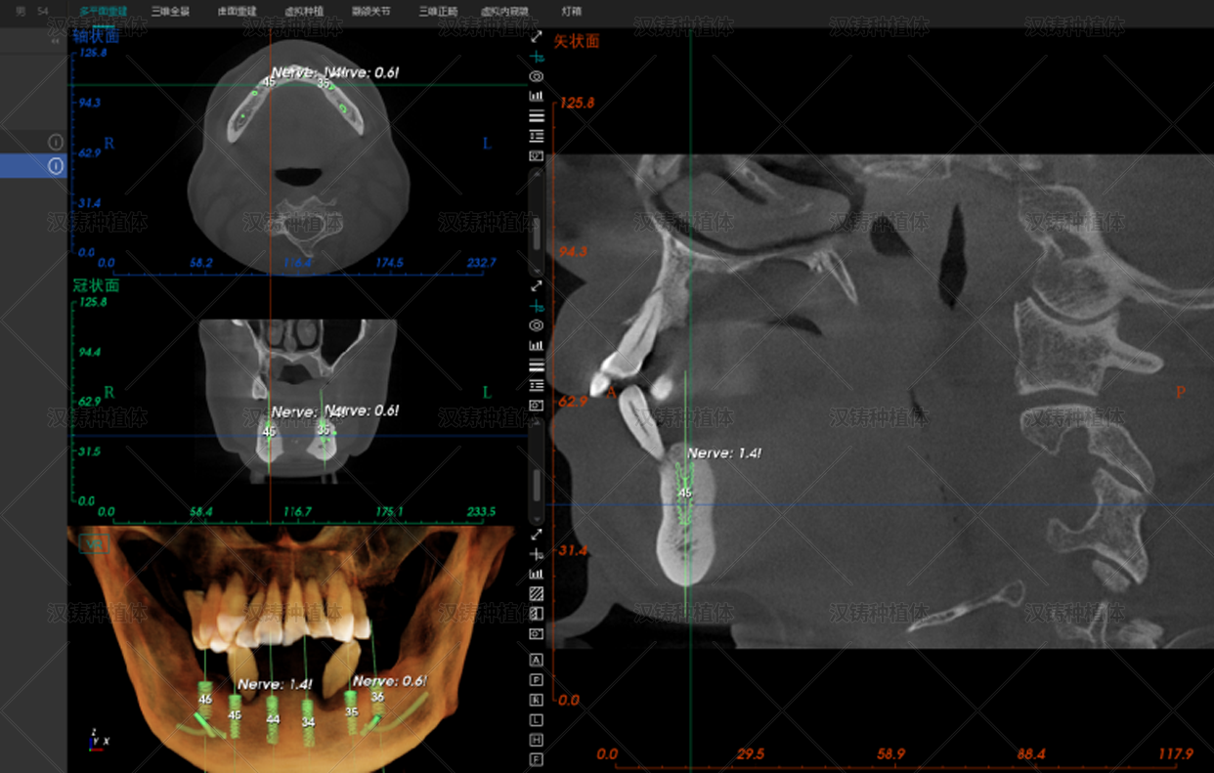Toggle the eye visibility icon for the coronal view
The height and width of the screenshot is (773, 1214).
pos(536,325)
